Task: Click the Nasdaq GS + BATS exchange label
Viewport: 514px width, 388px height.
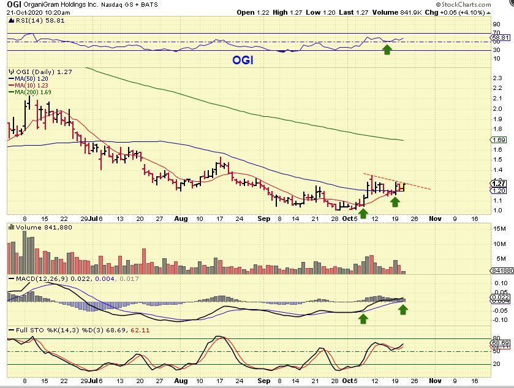Action: 129,4
